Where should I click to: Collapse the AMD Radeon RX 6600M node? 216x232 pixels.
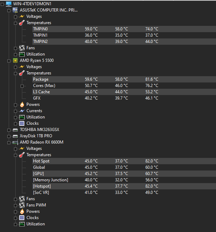coord(9,143)
